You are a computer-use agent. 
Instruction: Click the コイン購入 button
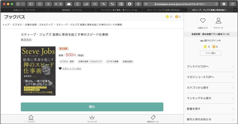pyautogui.click(x=211, y=53)
